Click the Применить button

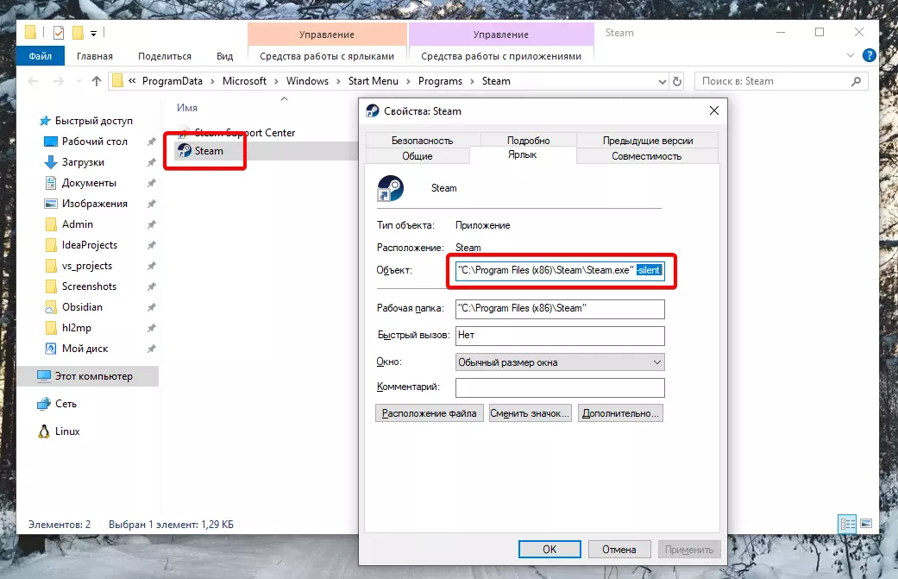tap(689, 549)
